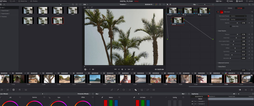The width and height of the screenshot is (254, 106).
Task: Toggle loop playback in viewer
Action: tap(133, 69)
